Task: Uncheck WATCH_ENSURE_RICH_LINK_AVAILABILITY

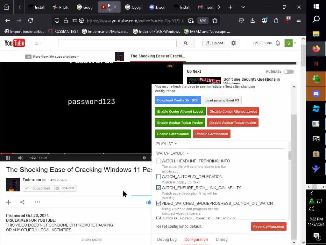Action: point(159,188)
